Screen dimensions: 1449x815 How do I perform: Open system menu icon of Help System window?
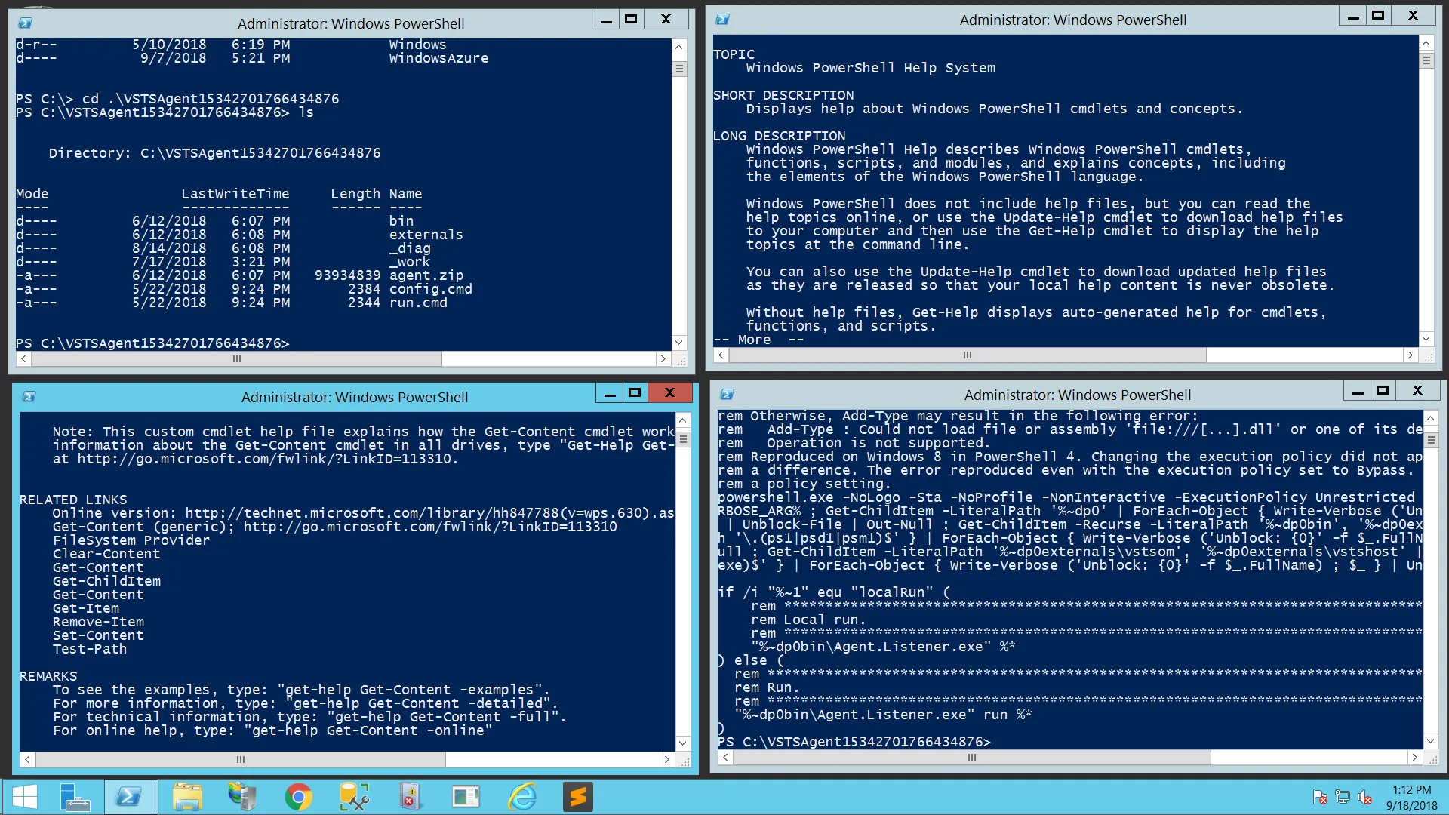(722, 20)
